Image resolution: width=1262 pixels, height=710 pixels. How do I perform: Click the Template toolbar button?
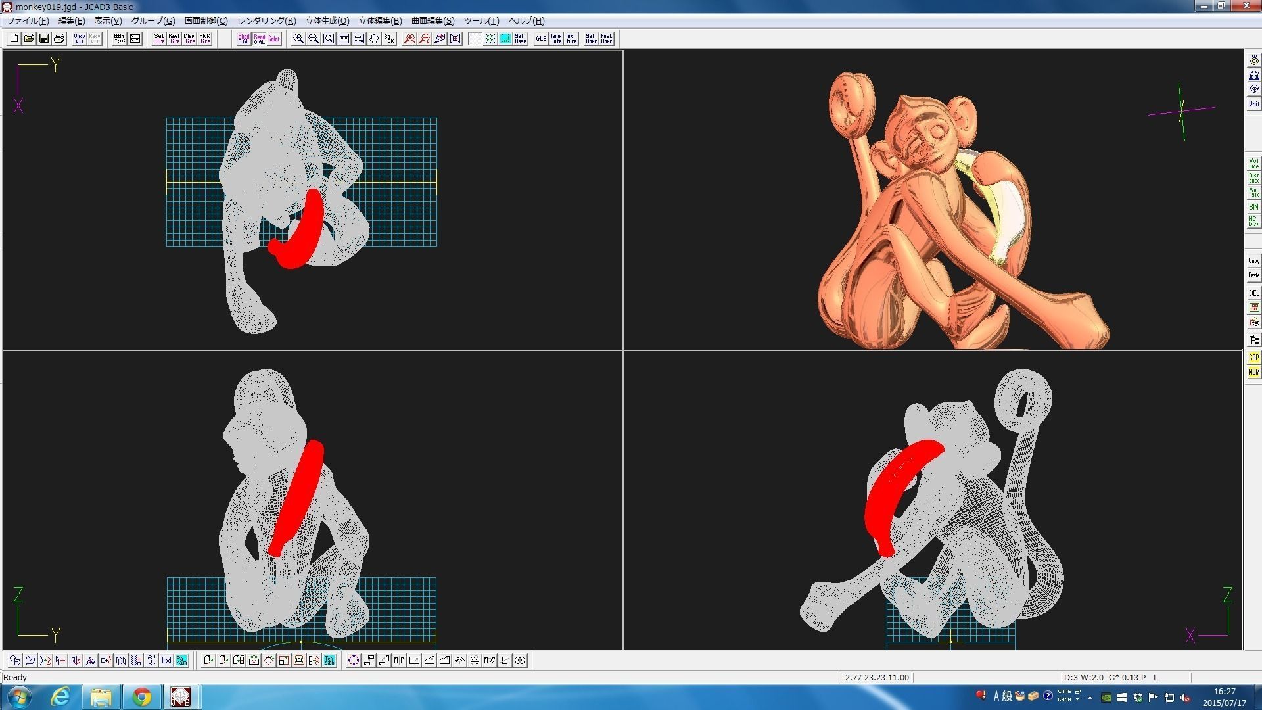click(x=556, y=39)
